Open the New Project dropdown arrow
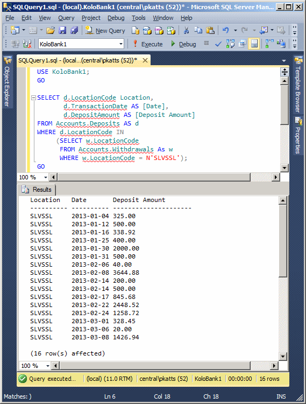Screen dimensions: 306x404 pyautogui.click(x=24, y=30)
